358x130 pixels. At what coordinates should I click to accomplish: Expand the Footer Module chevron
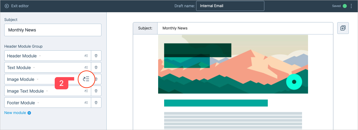tap(38, 103)
